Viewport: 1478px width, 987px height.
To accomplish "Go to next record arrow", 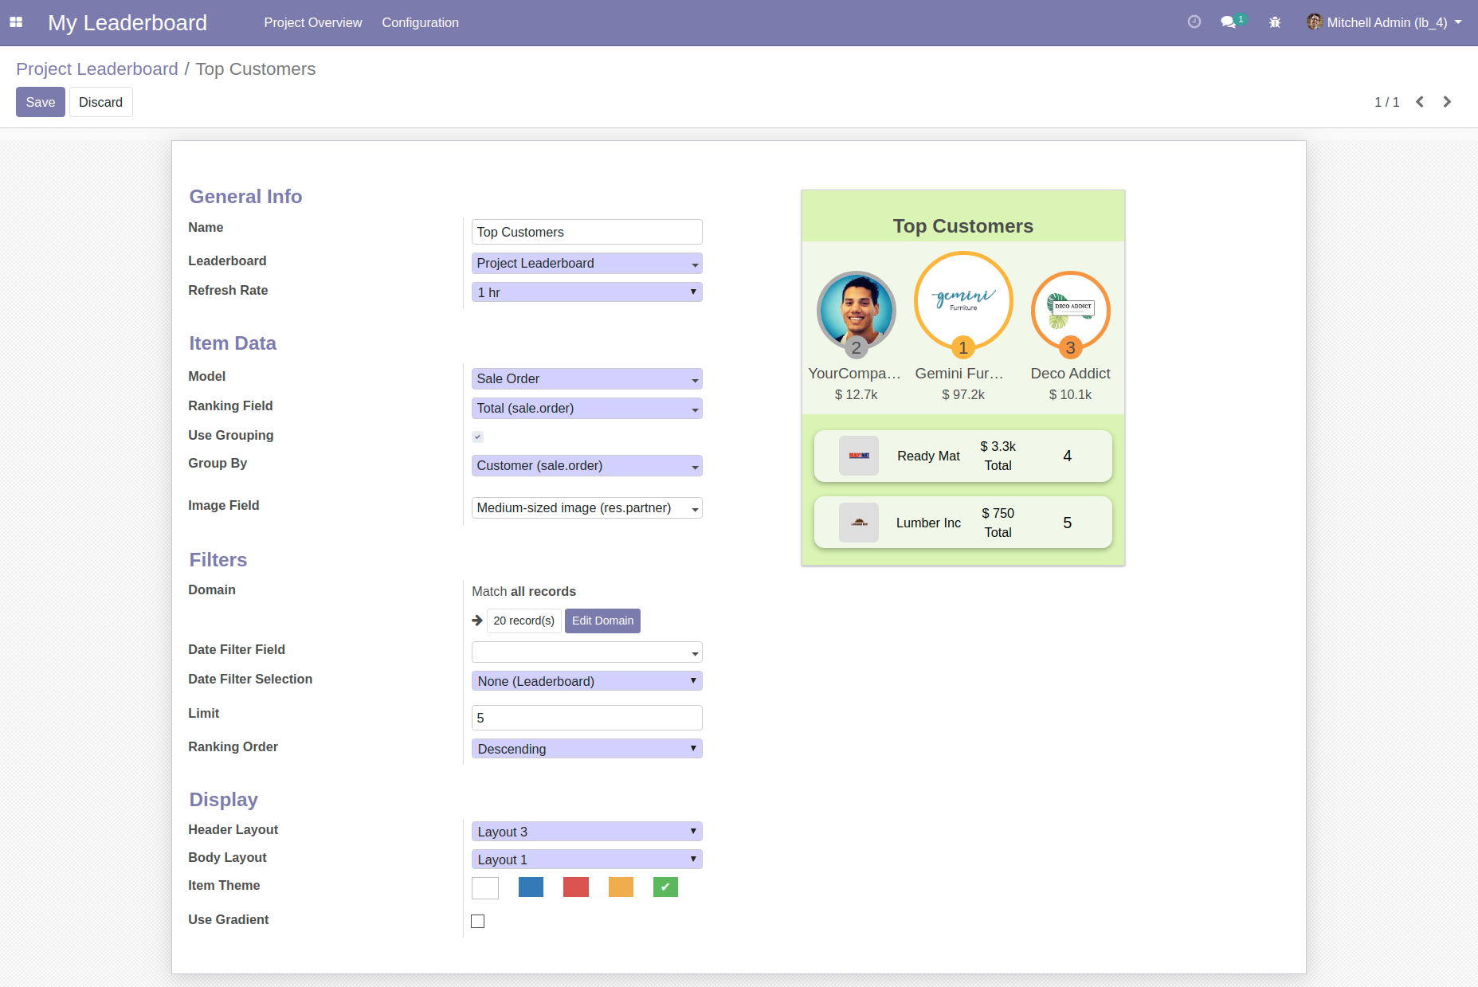I will (1447, 102).
